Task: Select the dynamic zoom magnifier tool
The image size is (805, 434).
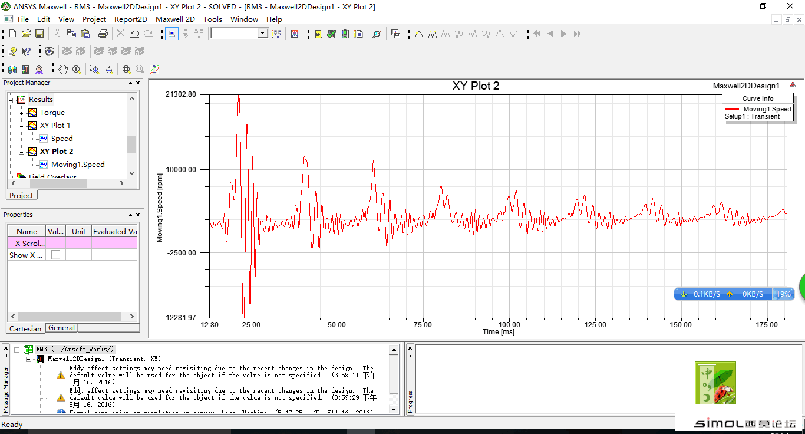Action: pos(77,69)
